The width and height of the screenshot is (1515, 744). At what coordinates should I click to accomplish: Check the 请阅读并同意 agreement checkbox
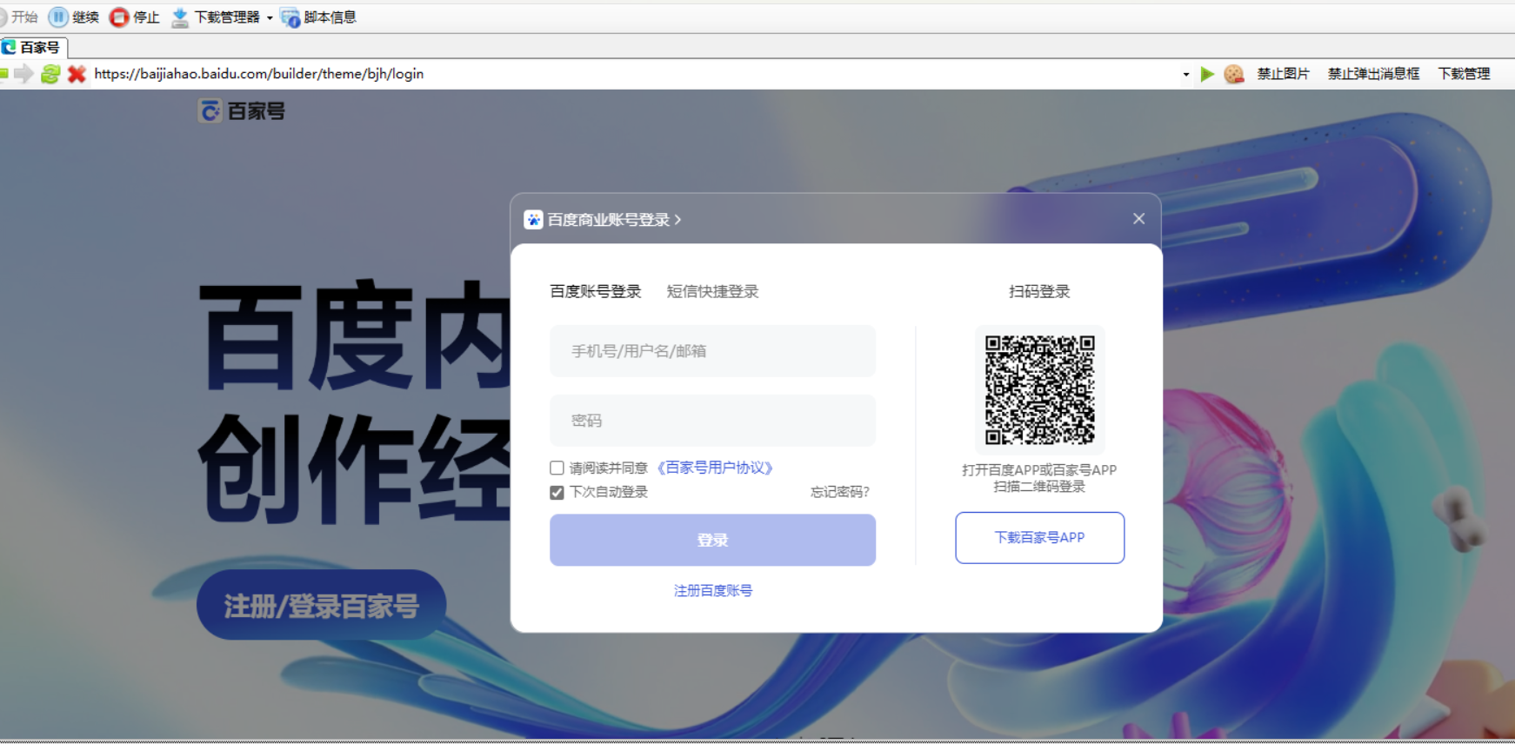click(x=557, y=468)
